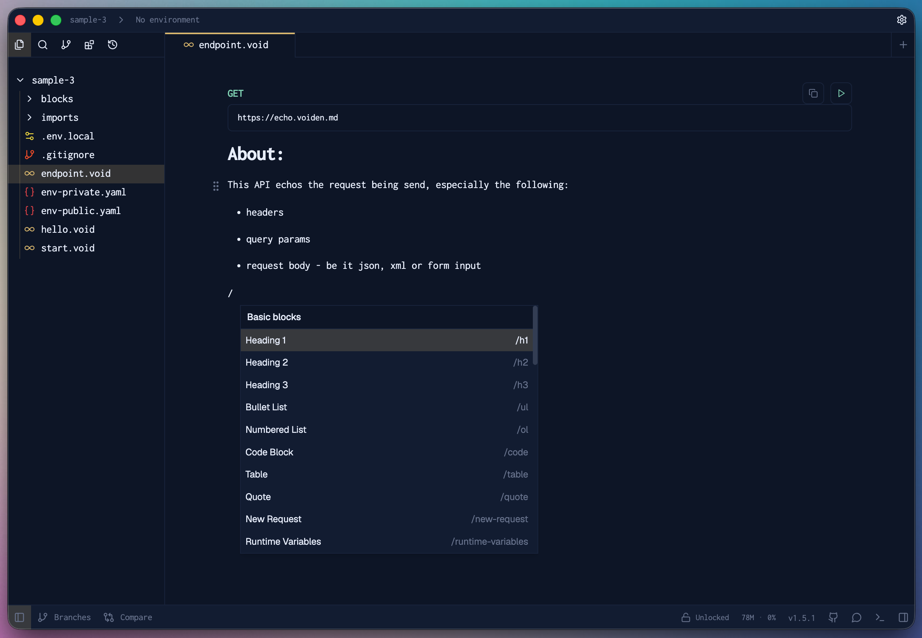This screenshot has width=922, height=638.
Task: Click version v1.5.1 in status bar
Action: tap(801, 618)
